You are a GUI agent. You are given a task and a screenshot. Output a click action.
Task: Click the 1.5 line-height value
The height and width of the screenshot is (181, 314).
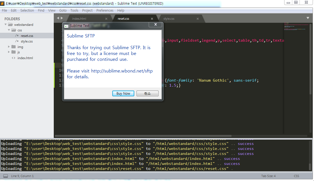coord(173,85)
